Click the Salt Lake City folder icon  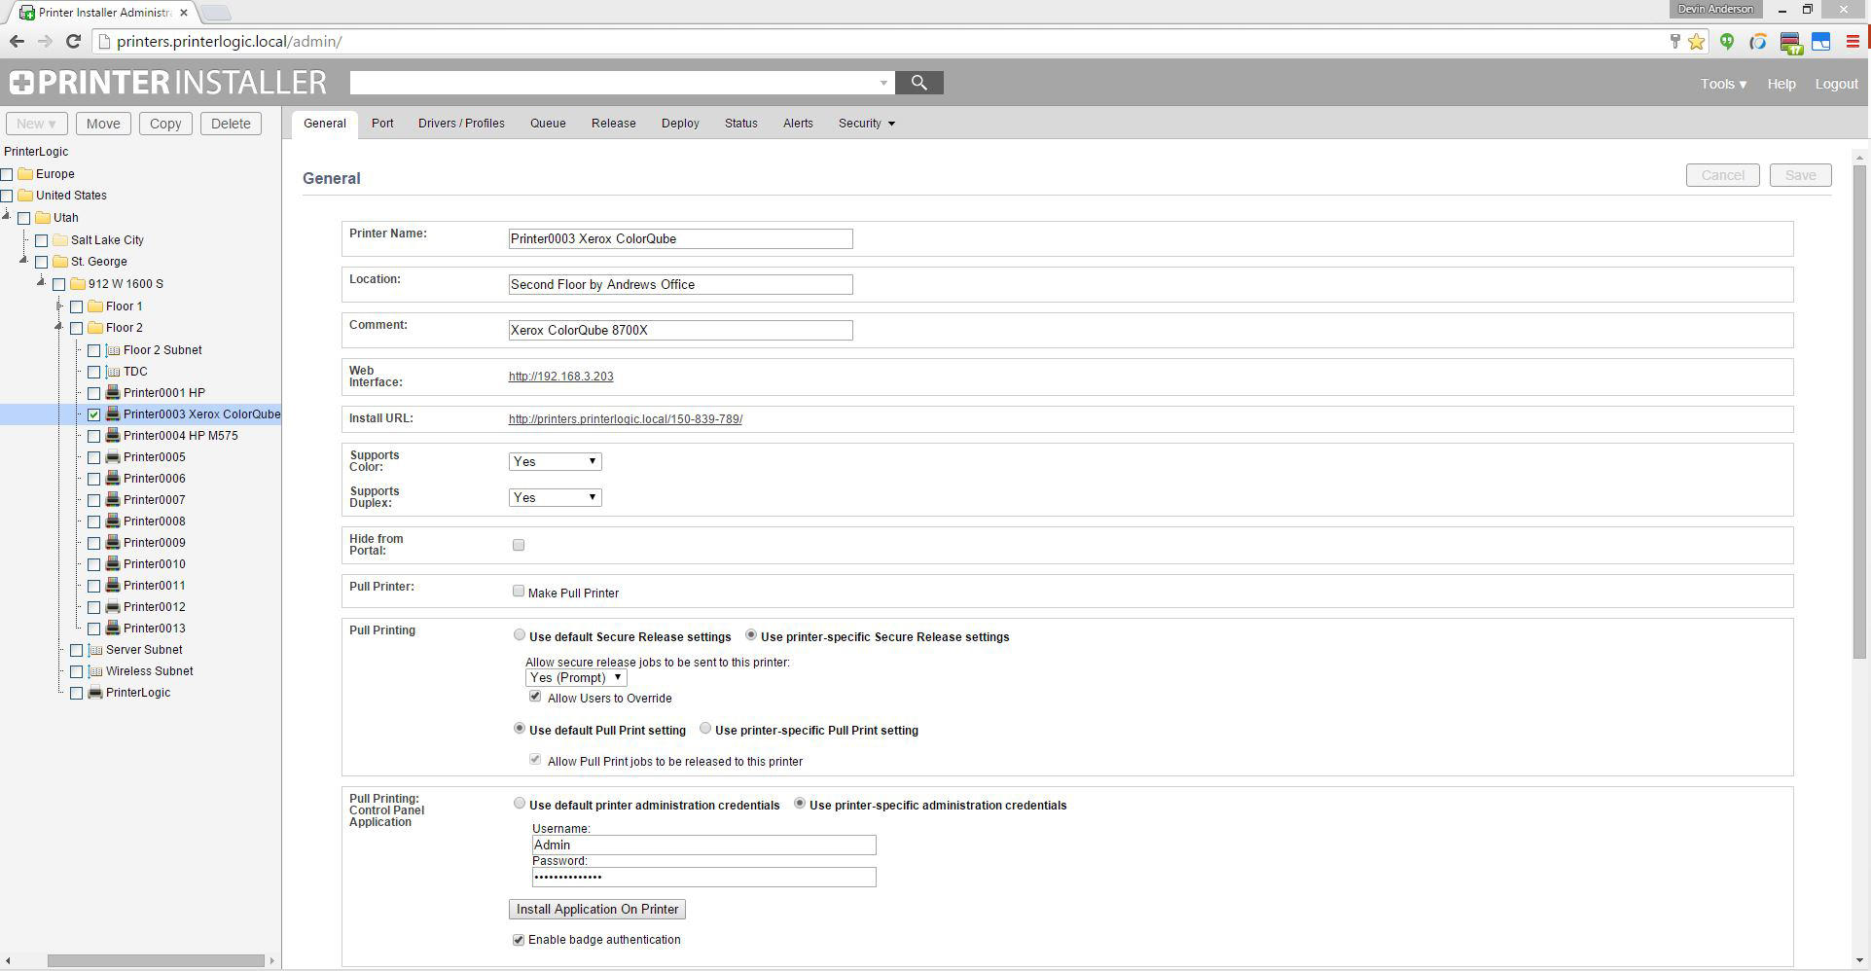click(x=60, y=240)
